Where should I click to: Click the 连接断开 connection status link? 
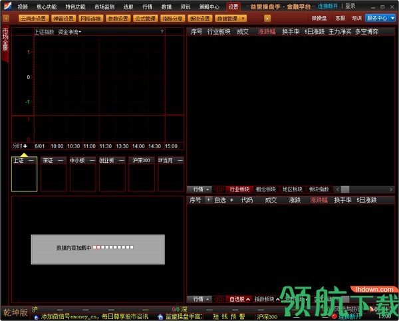pos(328,6)
